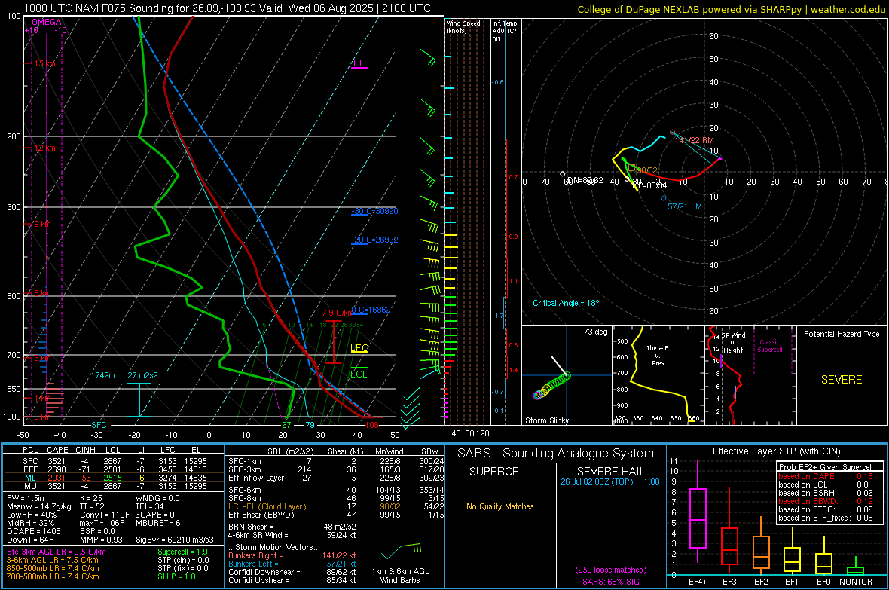Click 'based on STP_fixed: 0.05' line
Screen dimensions: 889x590
pyautogui.click(x=826, y=518)
